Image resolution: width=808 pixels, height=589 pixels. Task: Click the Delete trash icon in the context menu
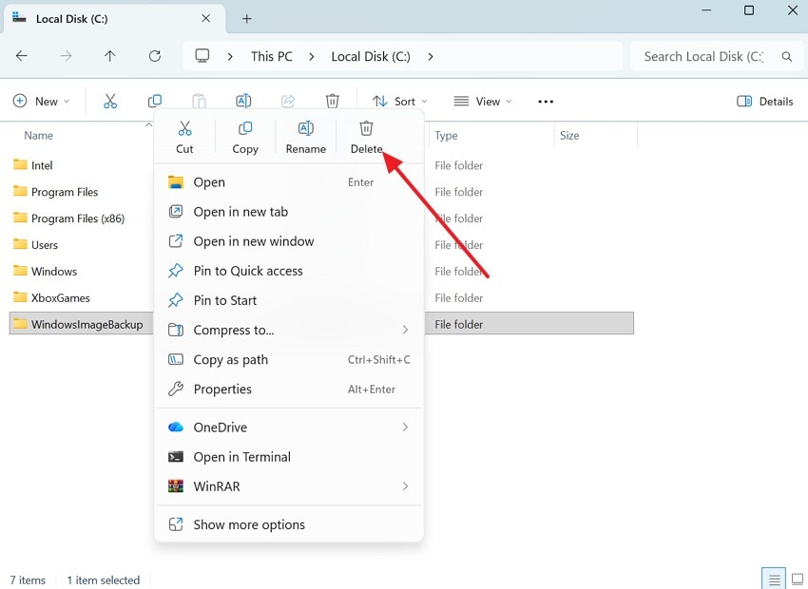(x=366, y=128)
